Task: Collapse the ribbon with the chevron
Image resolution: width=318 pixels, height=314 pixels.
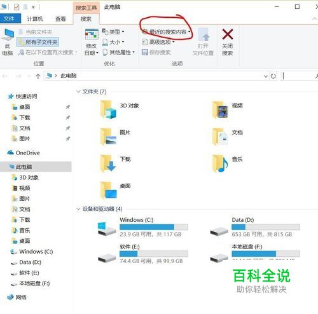Action: [x=315, y=19]
